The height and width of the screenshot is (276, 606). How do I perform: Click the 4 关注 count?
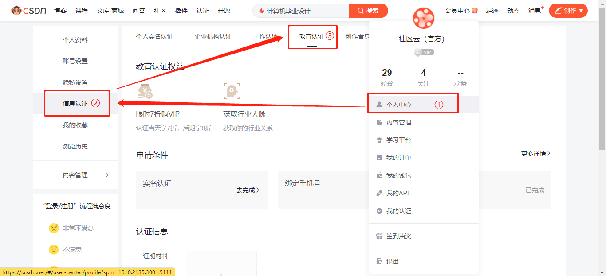click(x=424, y=78)
